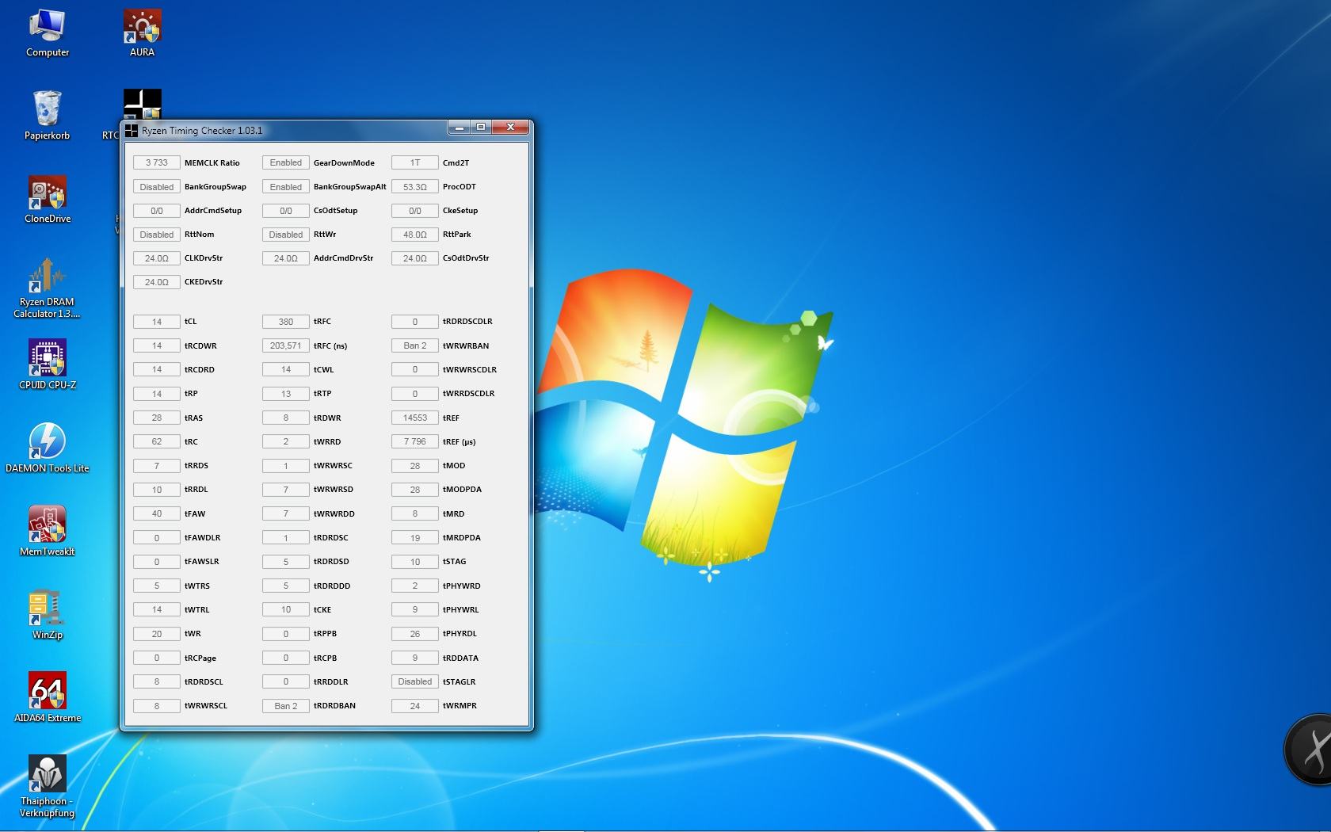
Task: Launch the AURA desktop shortcut
Action: 143,33
